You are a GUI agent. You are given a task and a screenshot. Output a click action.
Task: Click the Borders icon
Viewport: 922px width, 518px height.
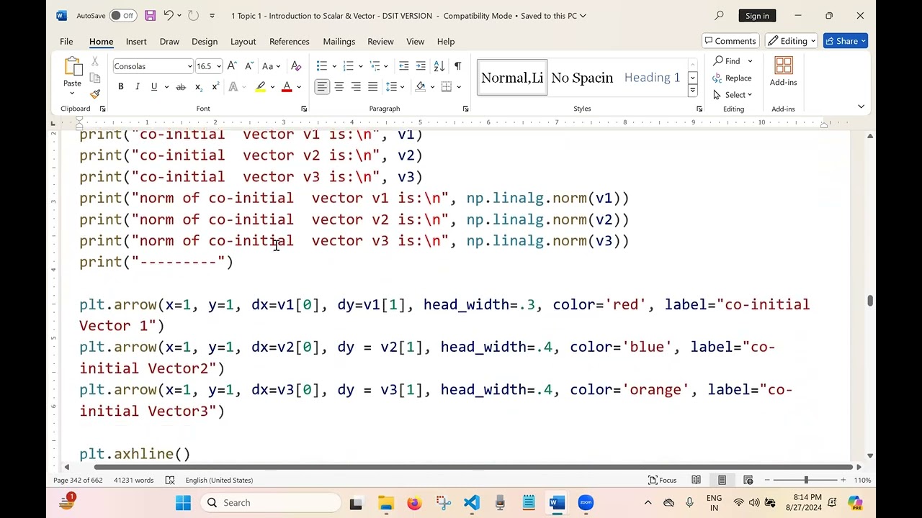click(x=447, y=87)
